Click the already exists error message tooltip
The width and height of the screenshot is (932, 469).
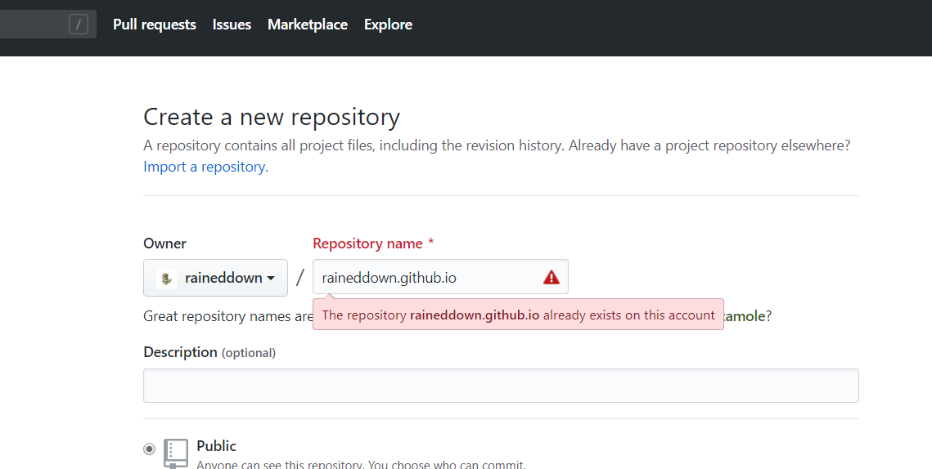[518, 315]
